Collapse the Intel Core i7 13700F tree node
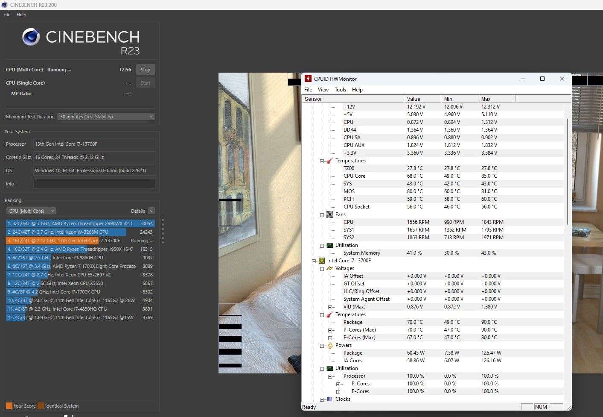The width and height of the screenshot is (603, 417). [x=314, y=261]
